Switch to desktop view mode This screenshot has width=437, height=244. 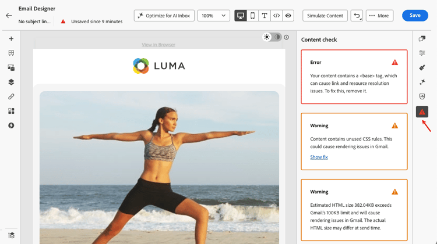241,16
